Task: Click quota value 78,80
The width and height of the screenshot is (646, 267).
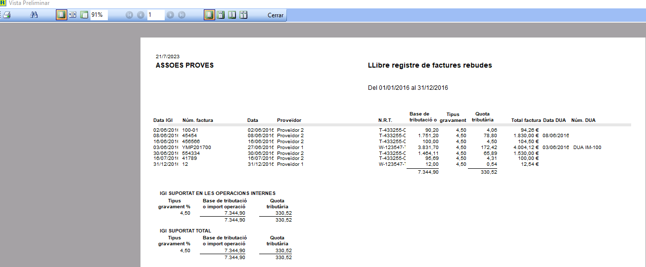Action: pyautogui.click(x=490, y=135)
